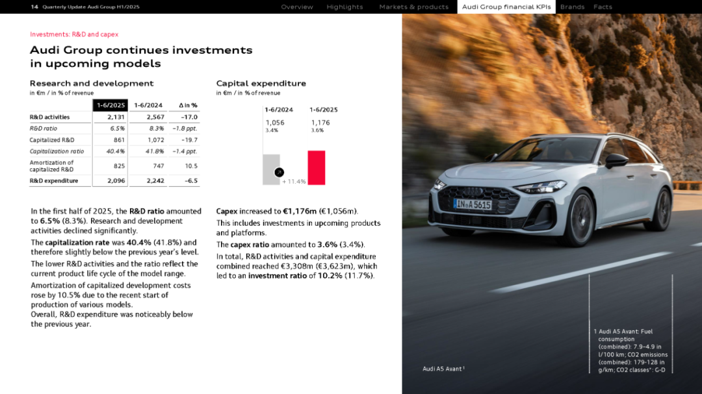
Task: Click the Δ in % column header
Action: point(187,105)
